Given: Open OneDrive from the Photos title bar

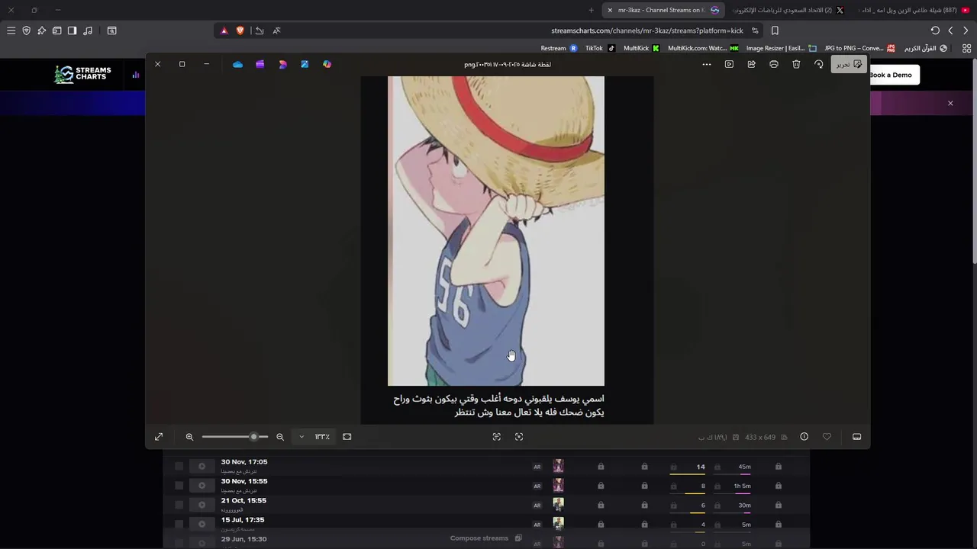Looking at the screenshot, I should (238, 64).
